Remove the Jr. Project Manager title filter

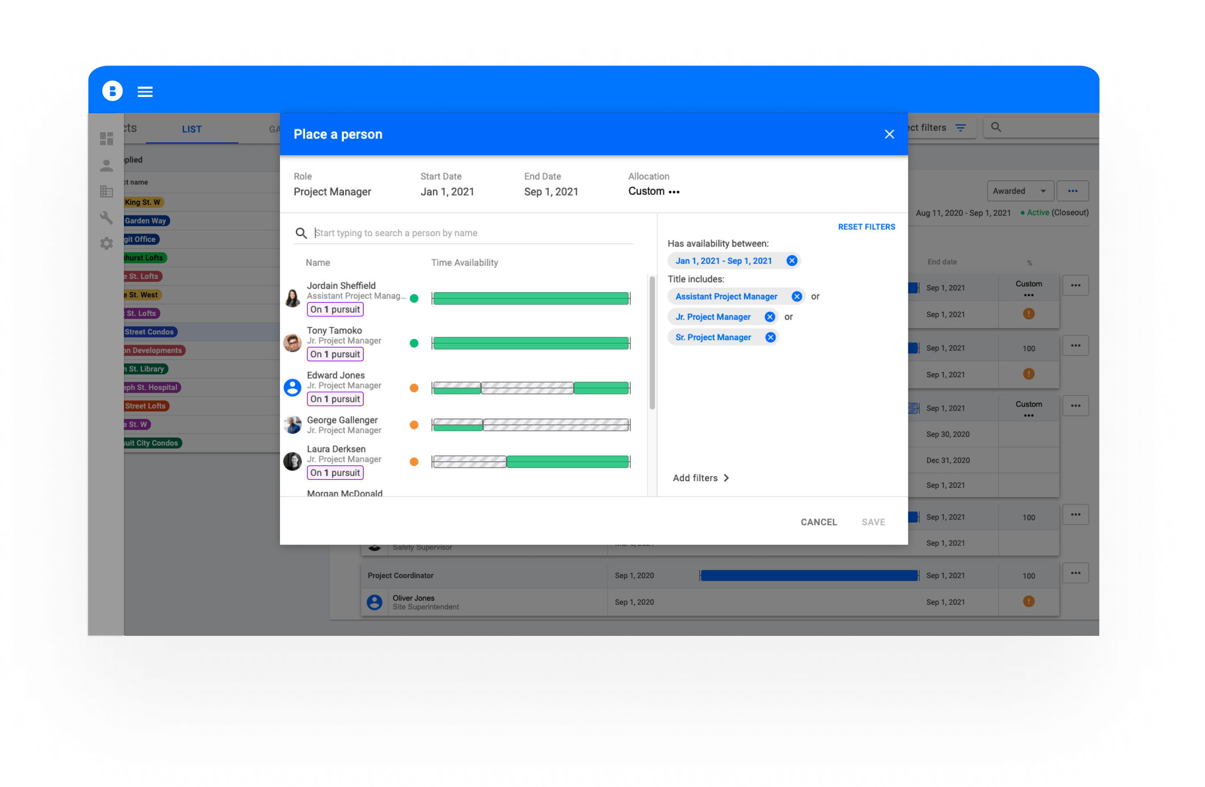point(769,317)
